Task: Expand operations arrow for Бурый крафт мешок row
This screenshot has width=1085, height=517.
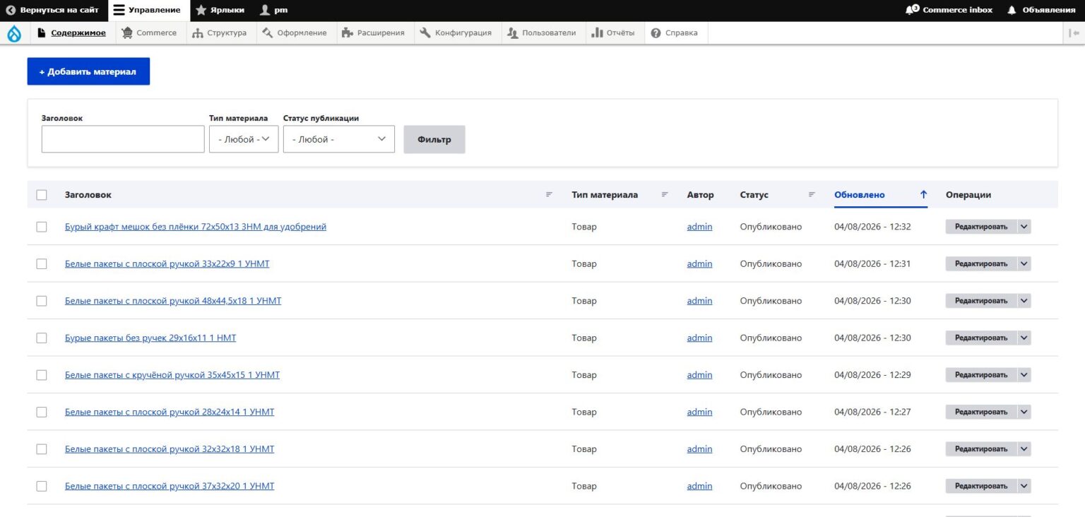Action: 1024,227
